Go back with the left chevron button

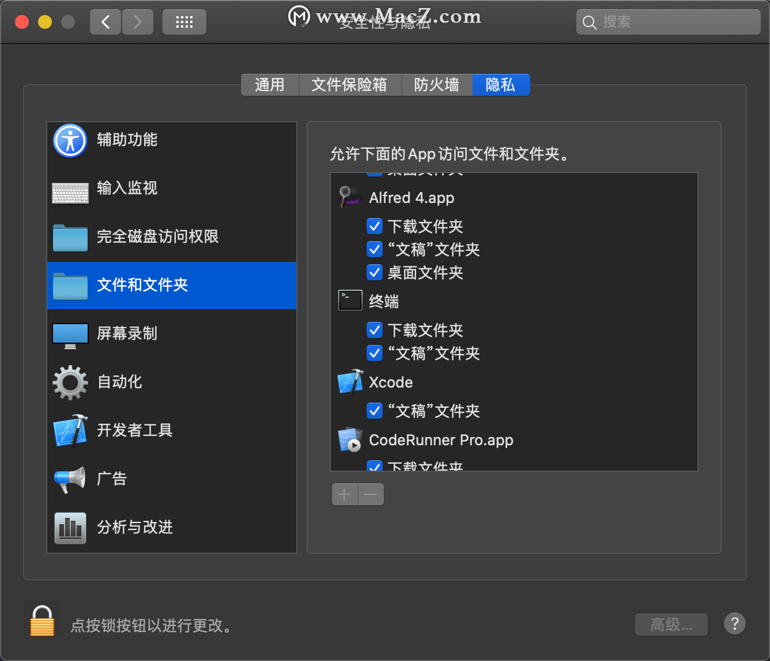point(105,22)
